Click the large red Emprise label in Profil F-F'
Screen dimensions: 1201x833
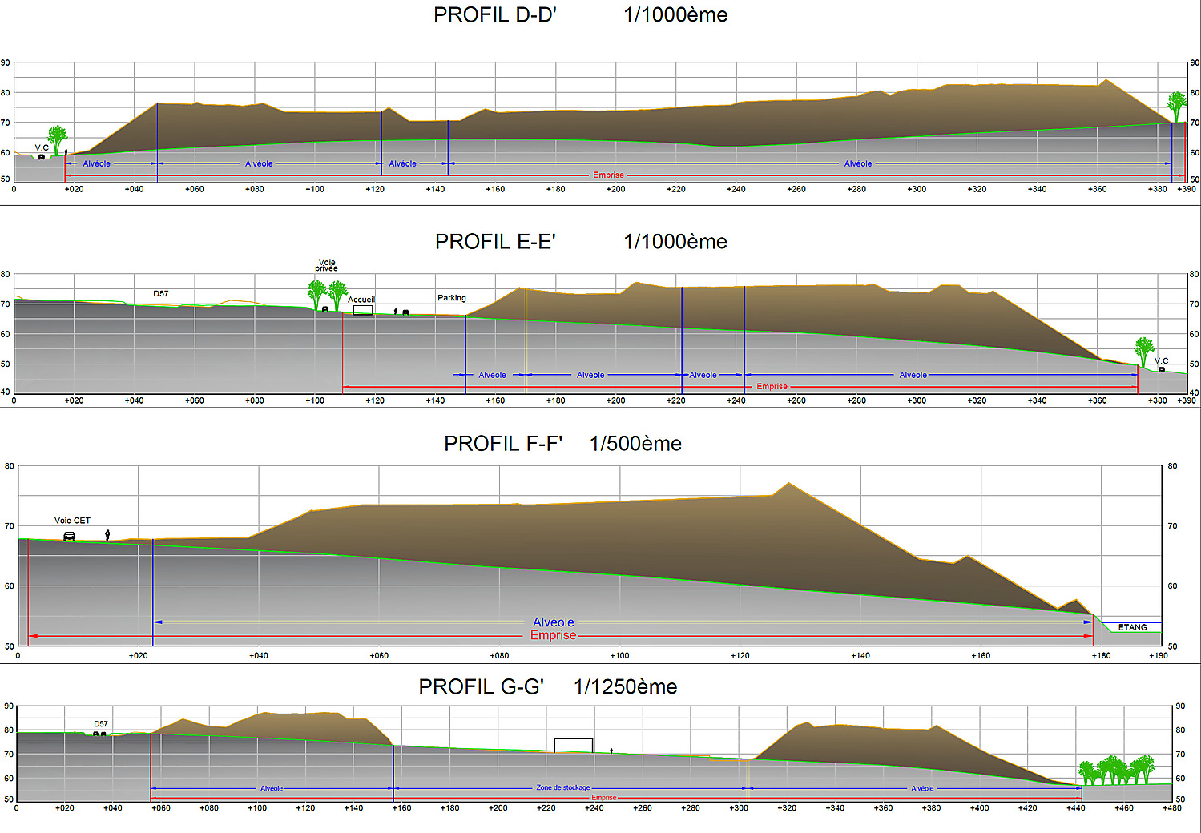(x=553, y=635)
